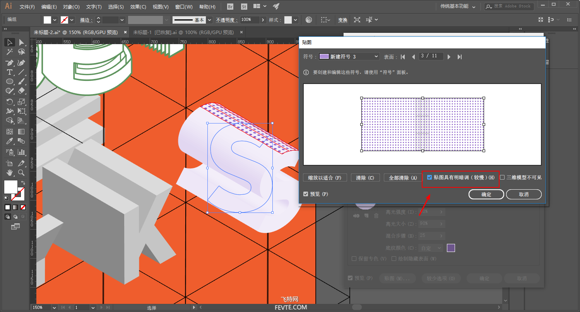Select the Hand tool
Image resolution: width=580 pixels, height=312 pixels.
click(10, 173)
